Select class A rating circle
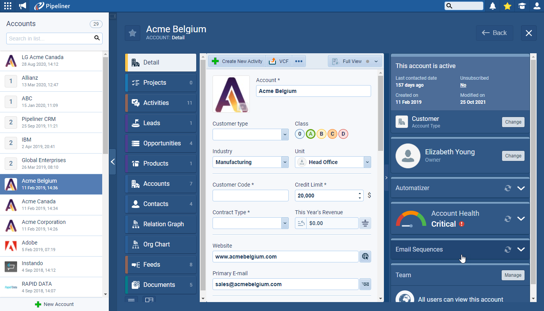 [310, 134]
